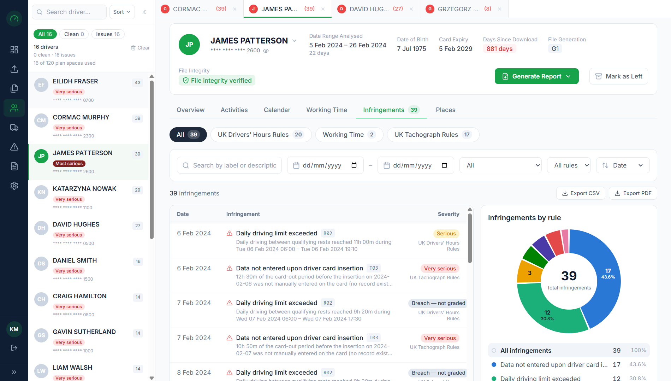
Task: Filter driver list by Clean 0
Action: click(74, 34)
